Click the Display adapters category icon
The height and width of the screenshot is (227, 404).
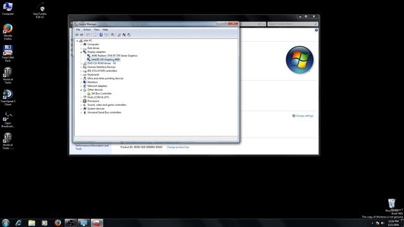(85, 52)
